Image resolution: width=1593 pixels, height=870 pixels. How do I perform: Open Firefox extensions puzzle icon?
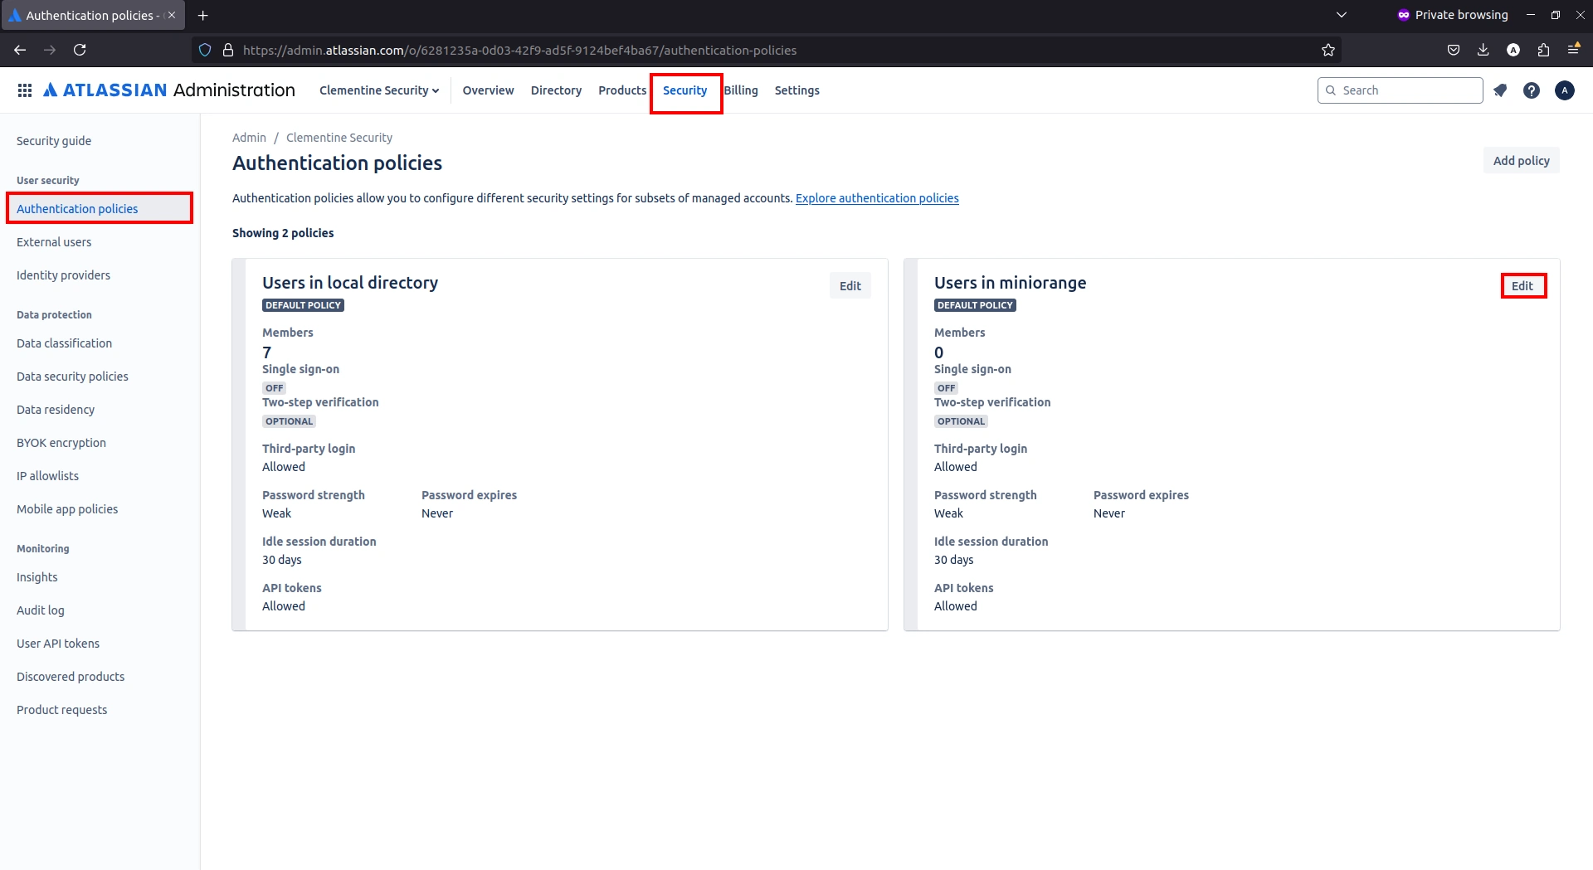(1543, 50)
